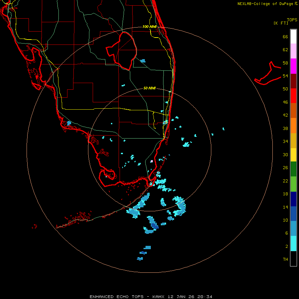Image resolution: width=299 pixels, height=299 pixels.
Task: Click the legend value 14
Action: point(285,207)
